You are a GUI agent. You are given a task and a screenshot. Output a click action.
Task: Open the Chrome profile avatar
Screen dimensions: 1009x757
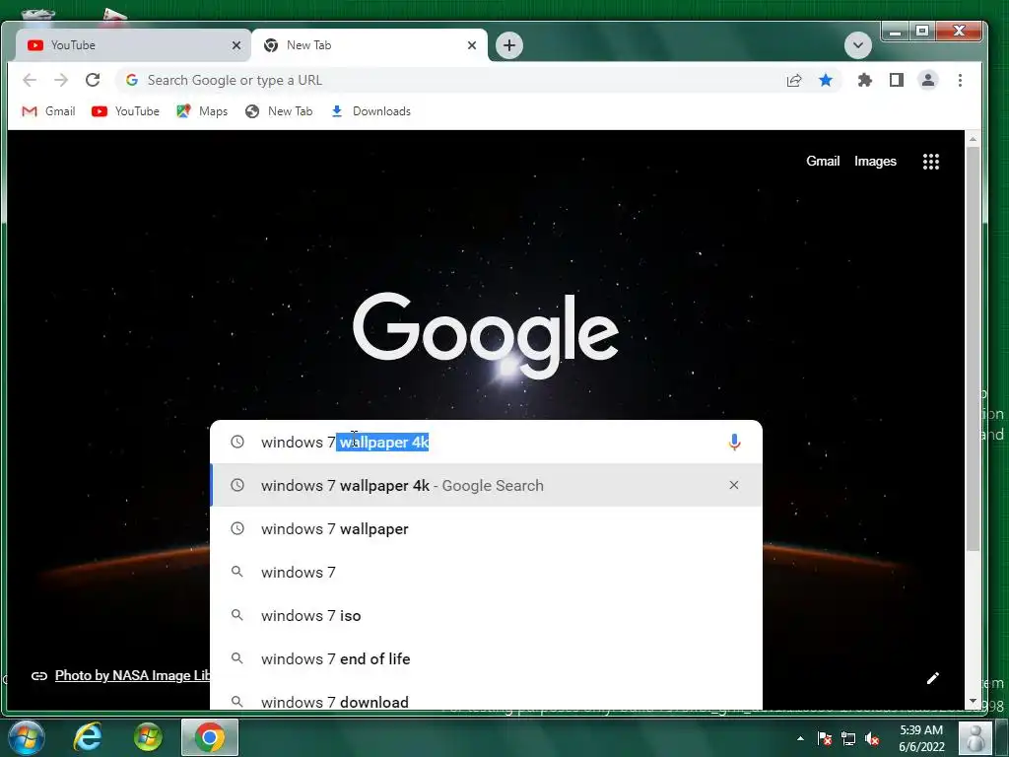click(x=928, y=80)
